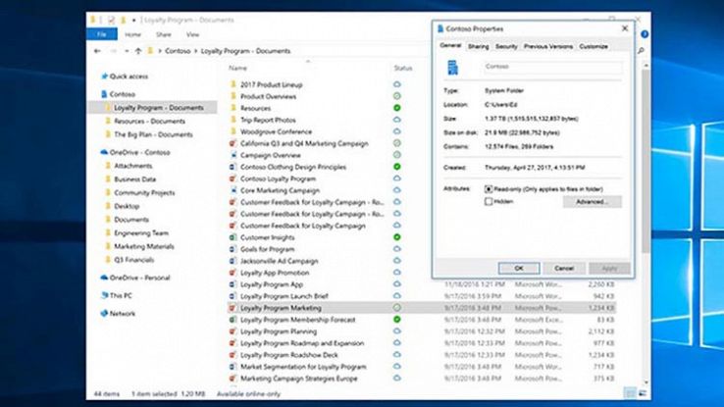
Task: Switch to the Customize tab in Properties
Action: pos(594,47)
